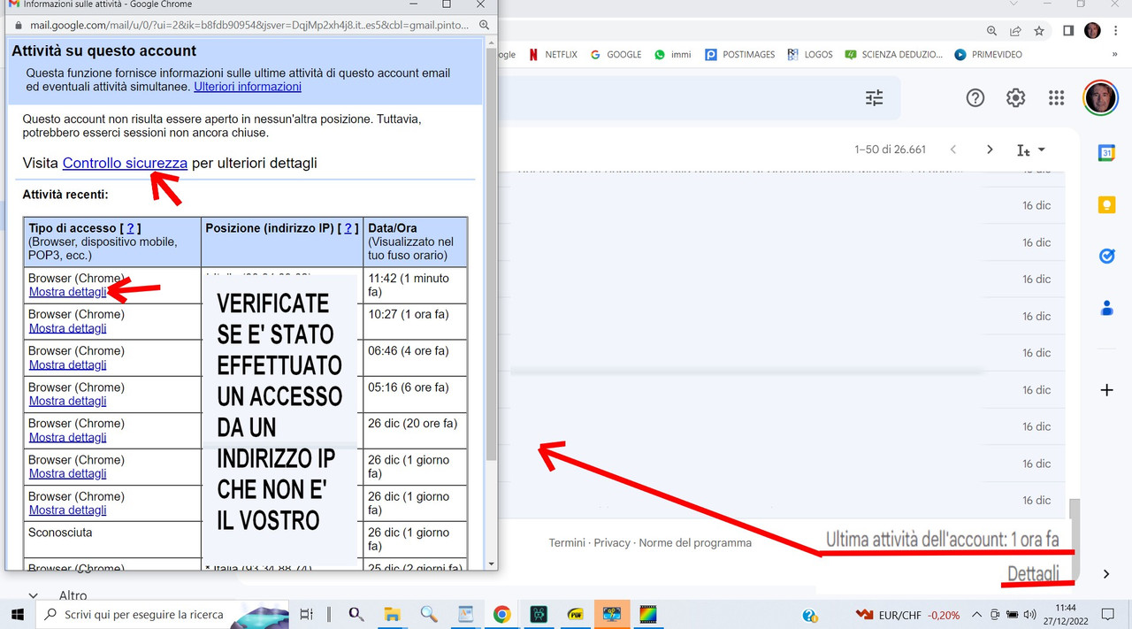The image size is (1132, 629).
Task: Open Gmail settings gear
Action: (x=1015, y=98)
